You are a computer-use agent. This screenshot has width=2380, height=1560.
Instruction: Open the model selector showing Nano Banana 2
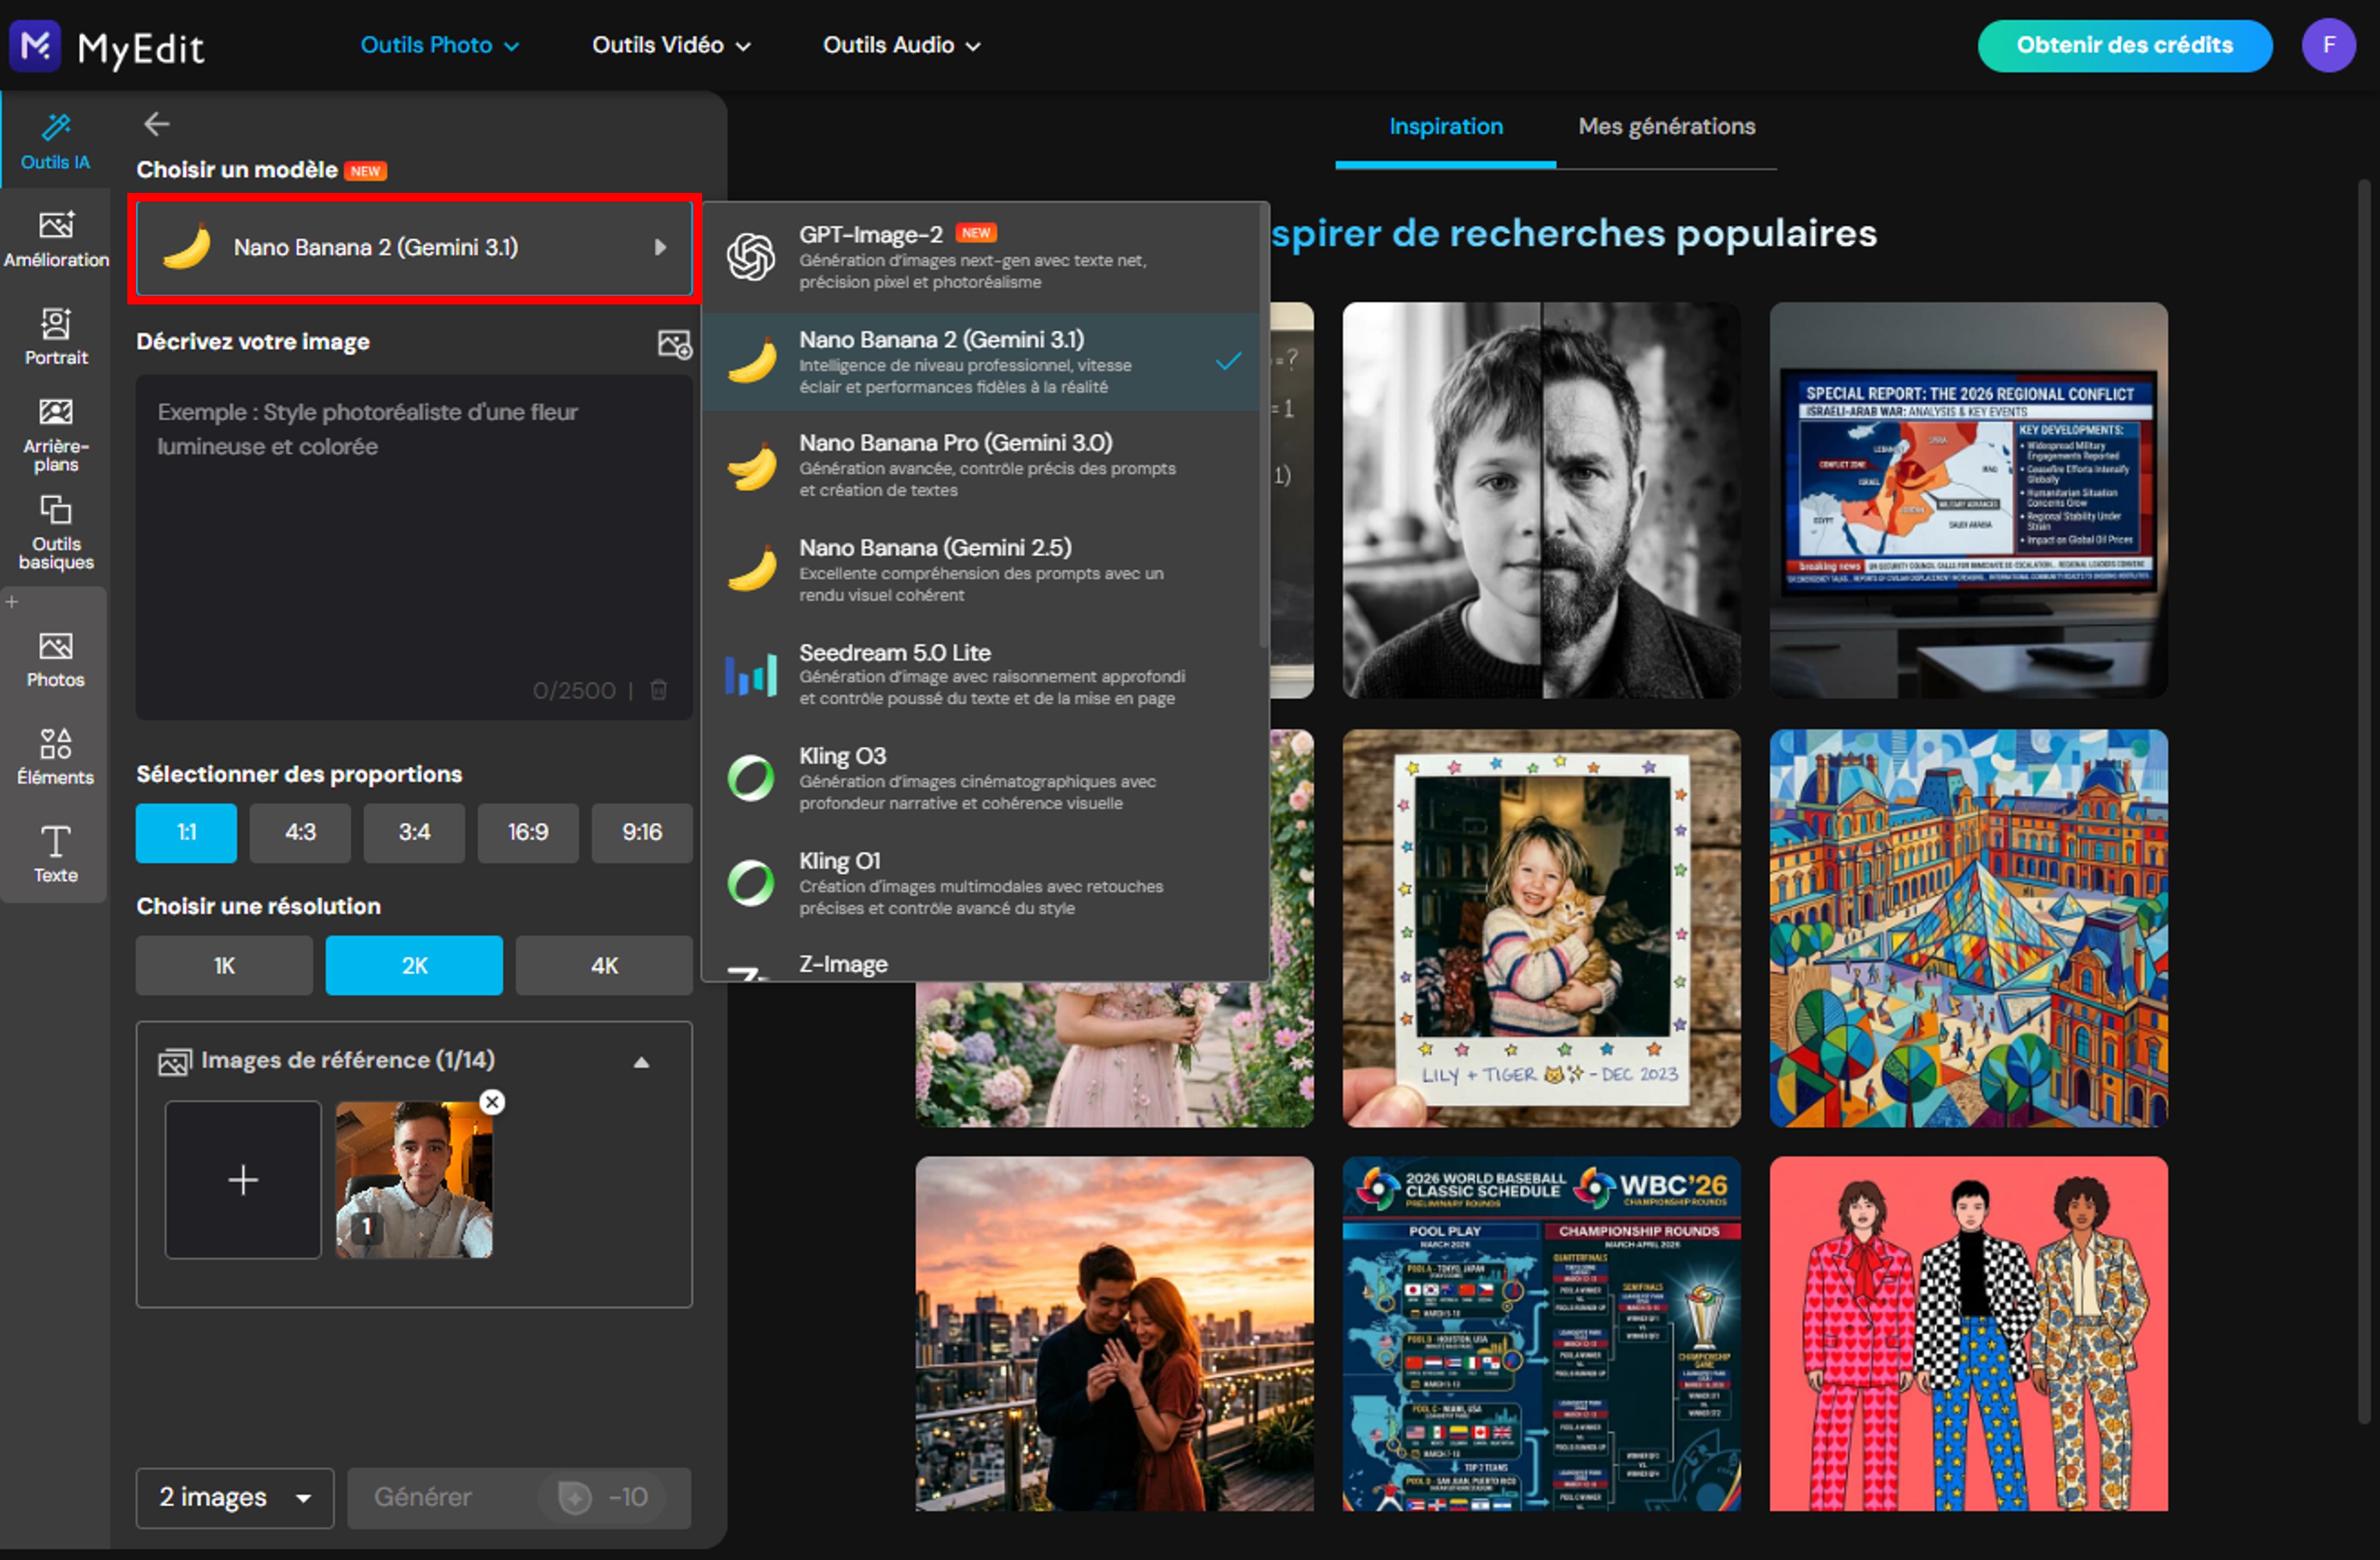[414, 247]
